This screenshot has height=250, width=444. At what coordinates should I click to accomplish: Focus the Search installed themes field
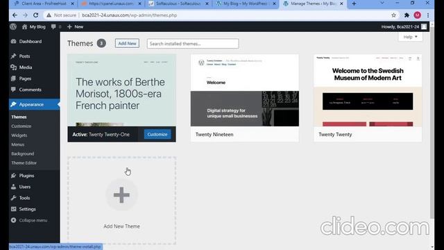click(x=193, y=44)
